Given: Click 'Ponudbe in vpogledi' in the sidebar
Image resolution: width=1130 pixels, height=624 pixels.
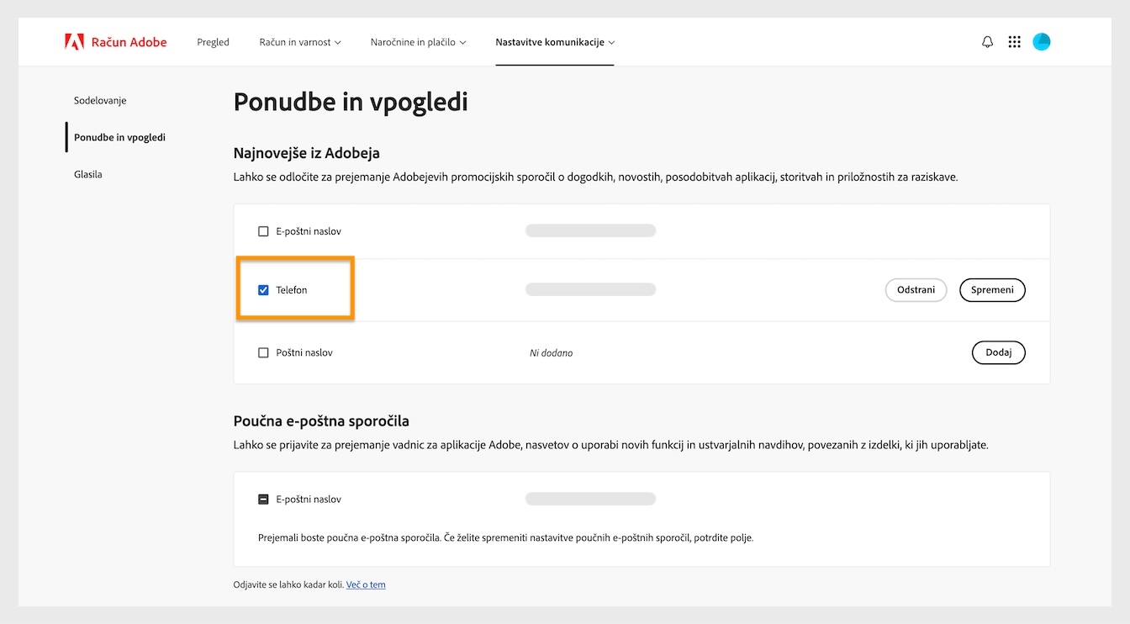Looking at the screenshot, I should 119,137.
